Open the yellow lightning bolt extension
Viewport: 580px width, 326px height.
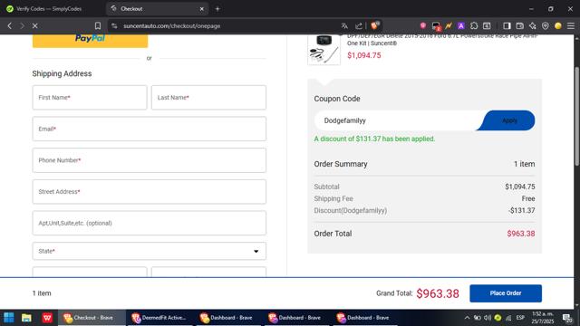[449, 26]
